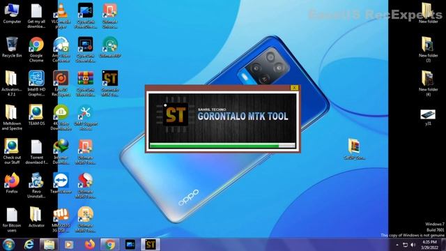446x251 pixels.
Task: Open Firefox from the taskbar
Action: (x=90, y=245)
